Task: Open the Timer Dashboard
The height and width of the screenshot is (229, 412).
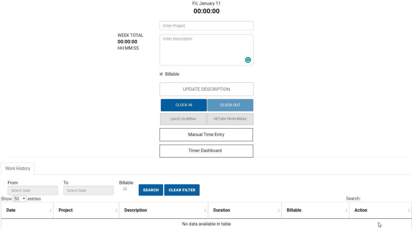Action: 206,151
